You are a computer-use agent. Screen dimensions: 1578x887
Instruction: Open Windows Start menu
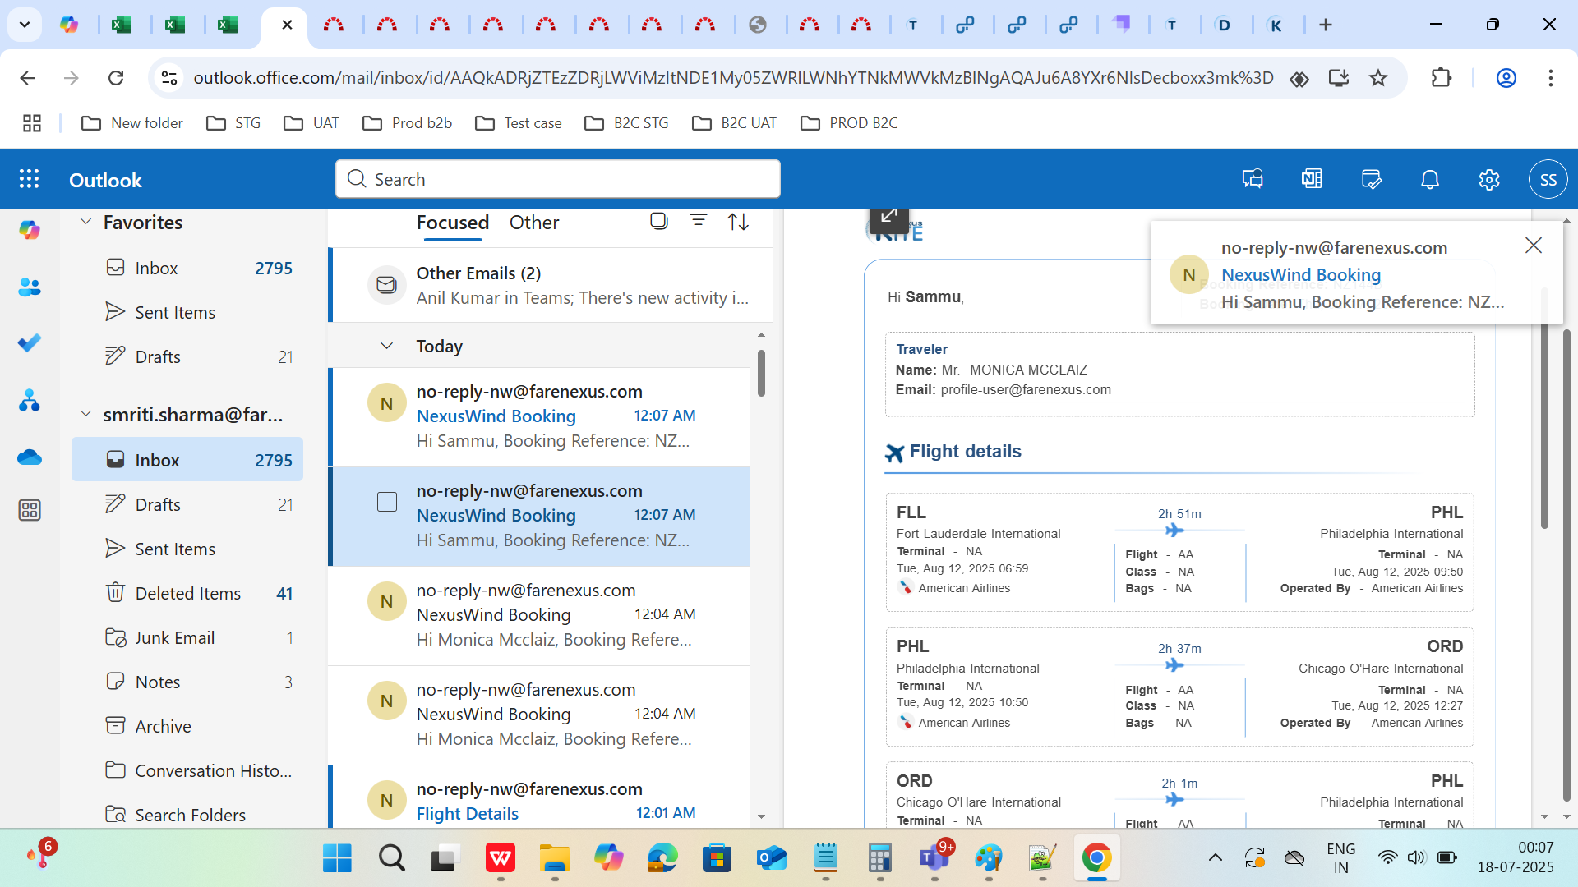coord(337,858)
